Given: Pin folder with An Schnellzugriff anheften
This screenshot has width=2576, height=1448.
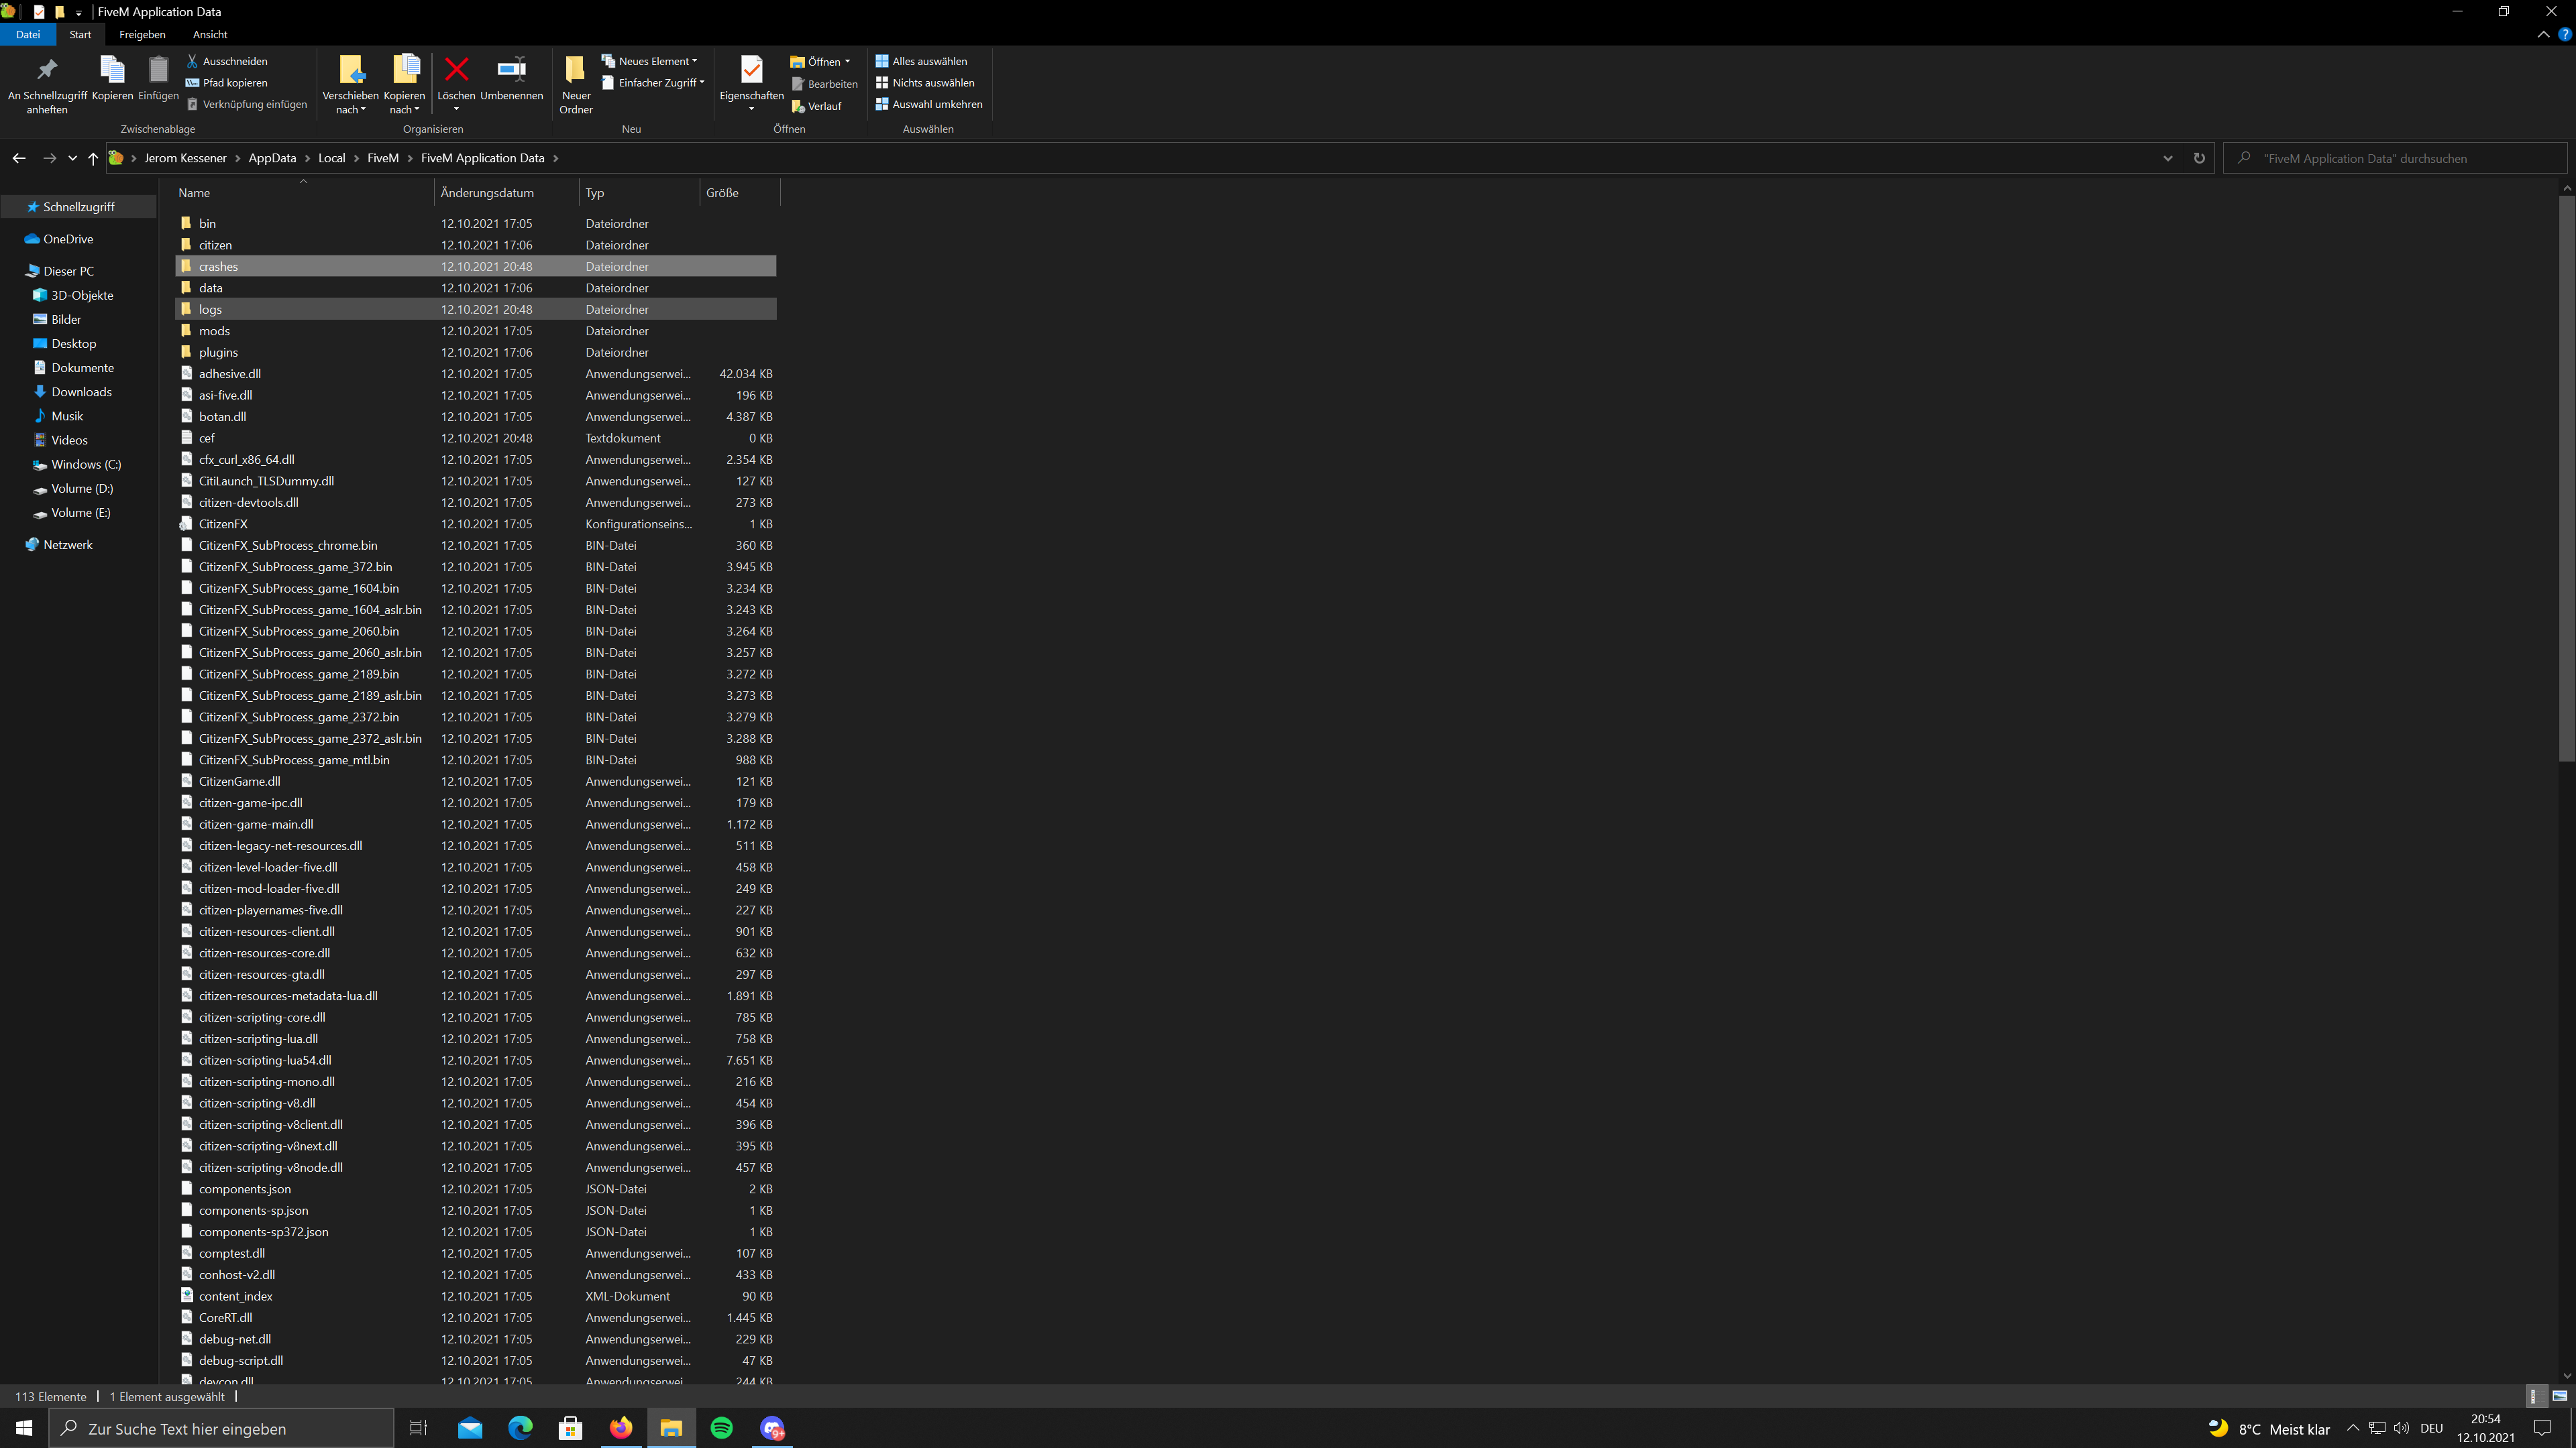Looking at the screenshot, I should pos(47,70).
